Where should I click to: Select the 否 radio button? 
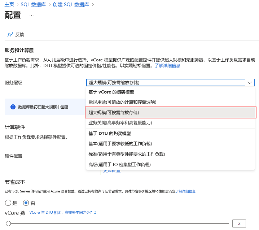click(x=26, y=203)
